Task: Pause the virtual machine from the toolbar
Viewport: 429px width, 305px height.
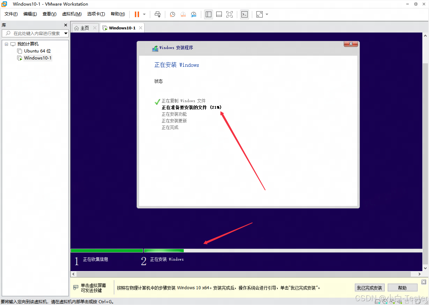Action: (137, 14)
